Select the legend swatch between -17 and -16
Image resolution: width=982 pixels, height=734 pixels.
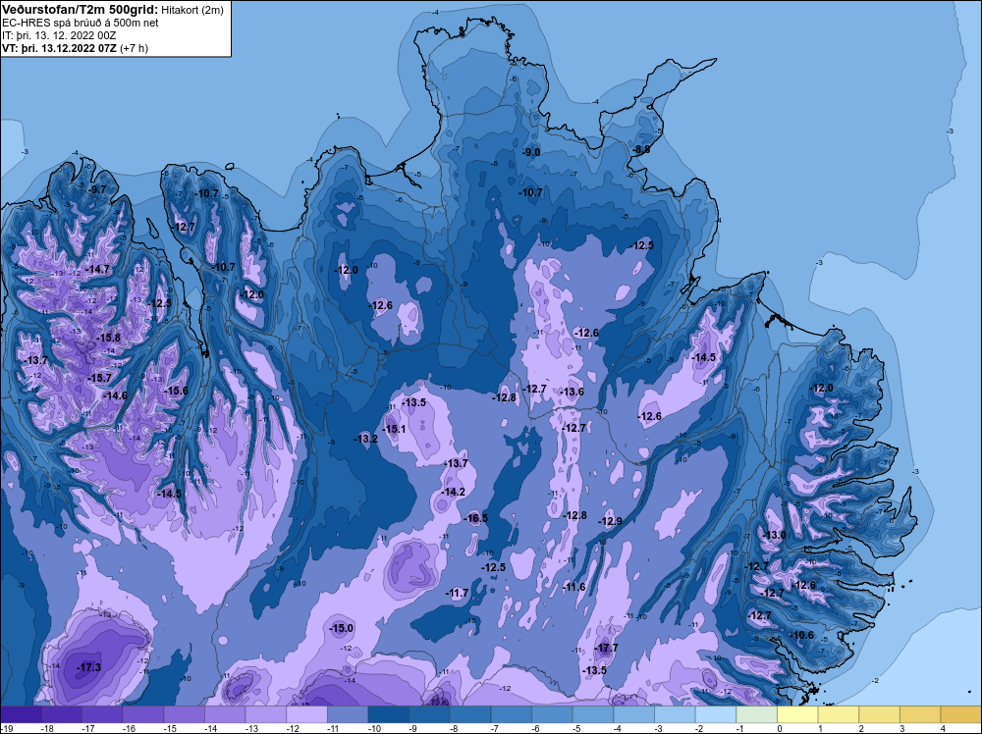(x=102, y=714)
